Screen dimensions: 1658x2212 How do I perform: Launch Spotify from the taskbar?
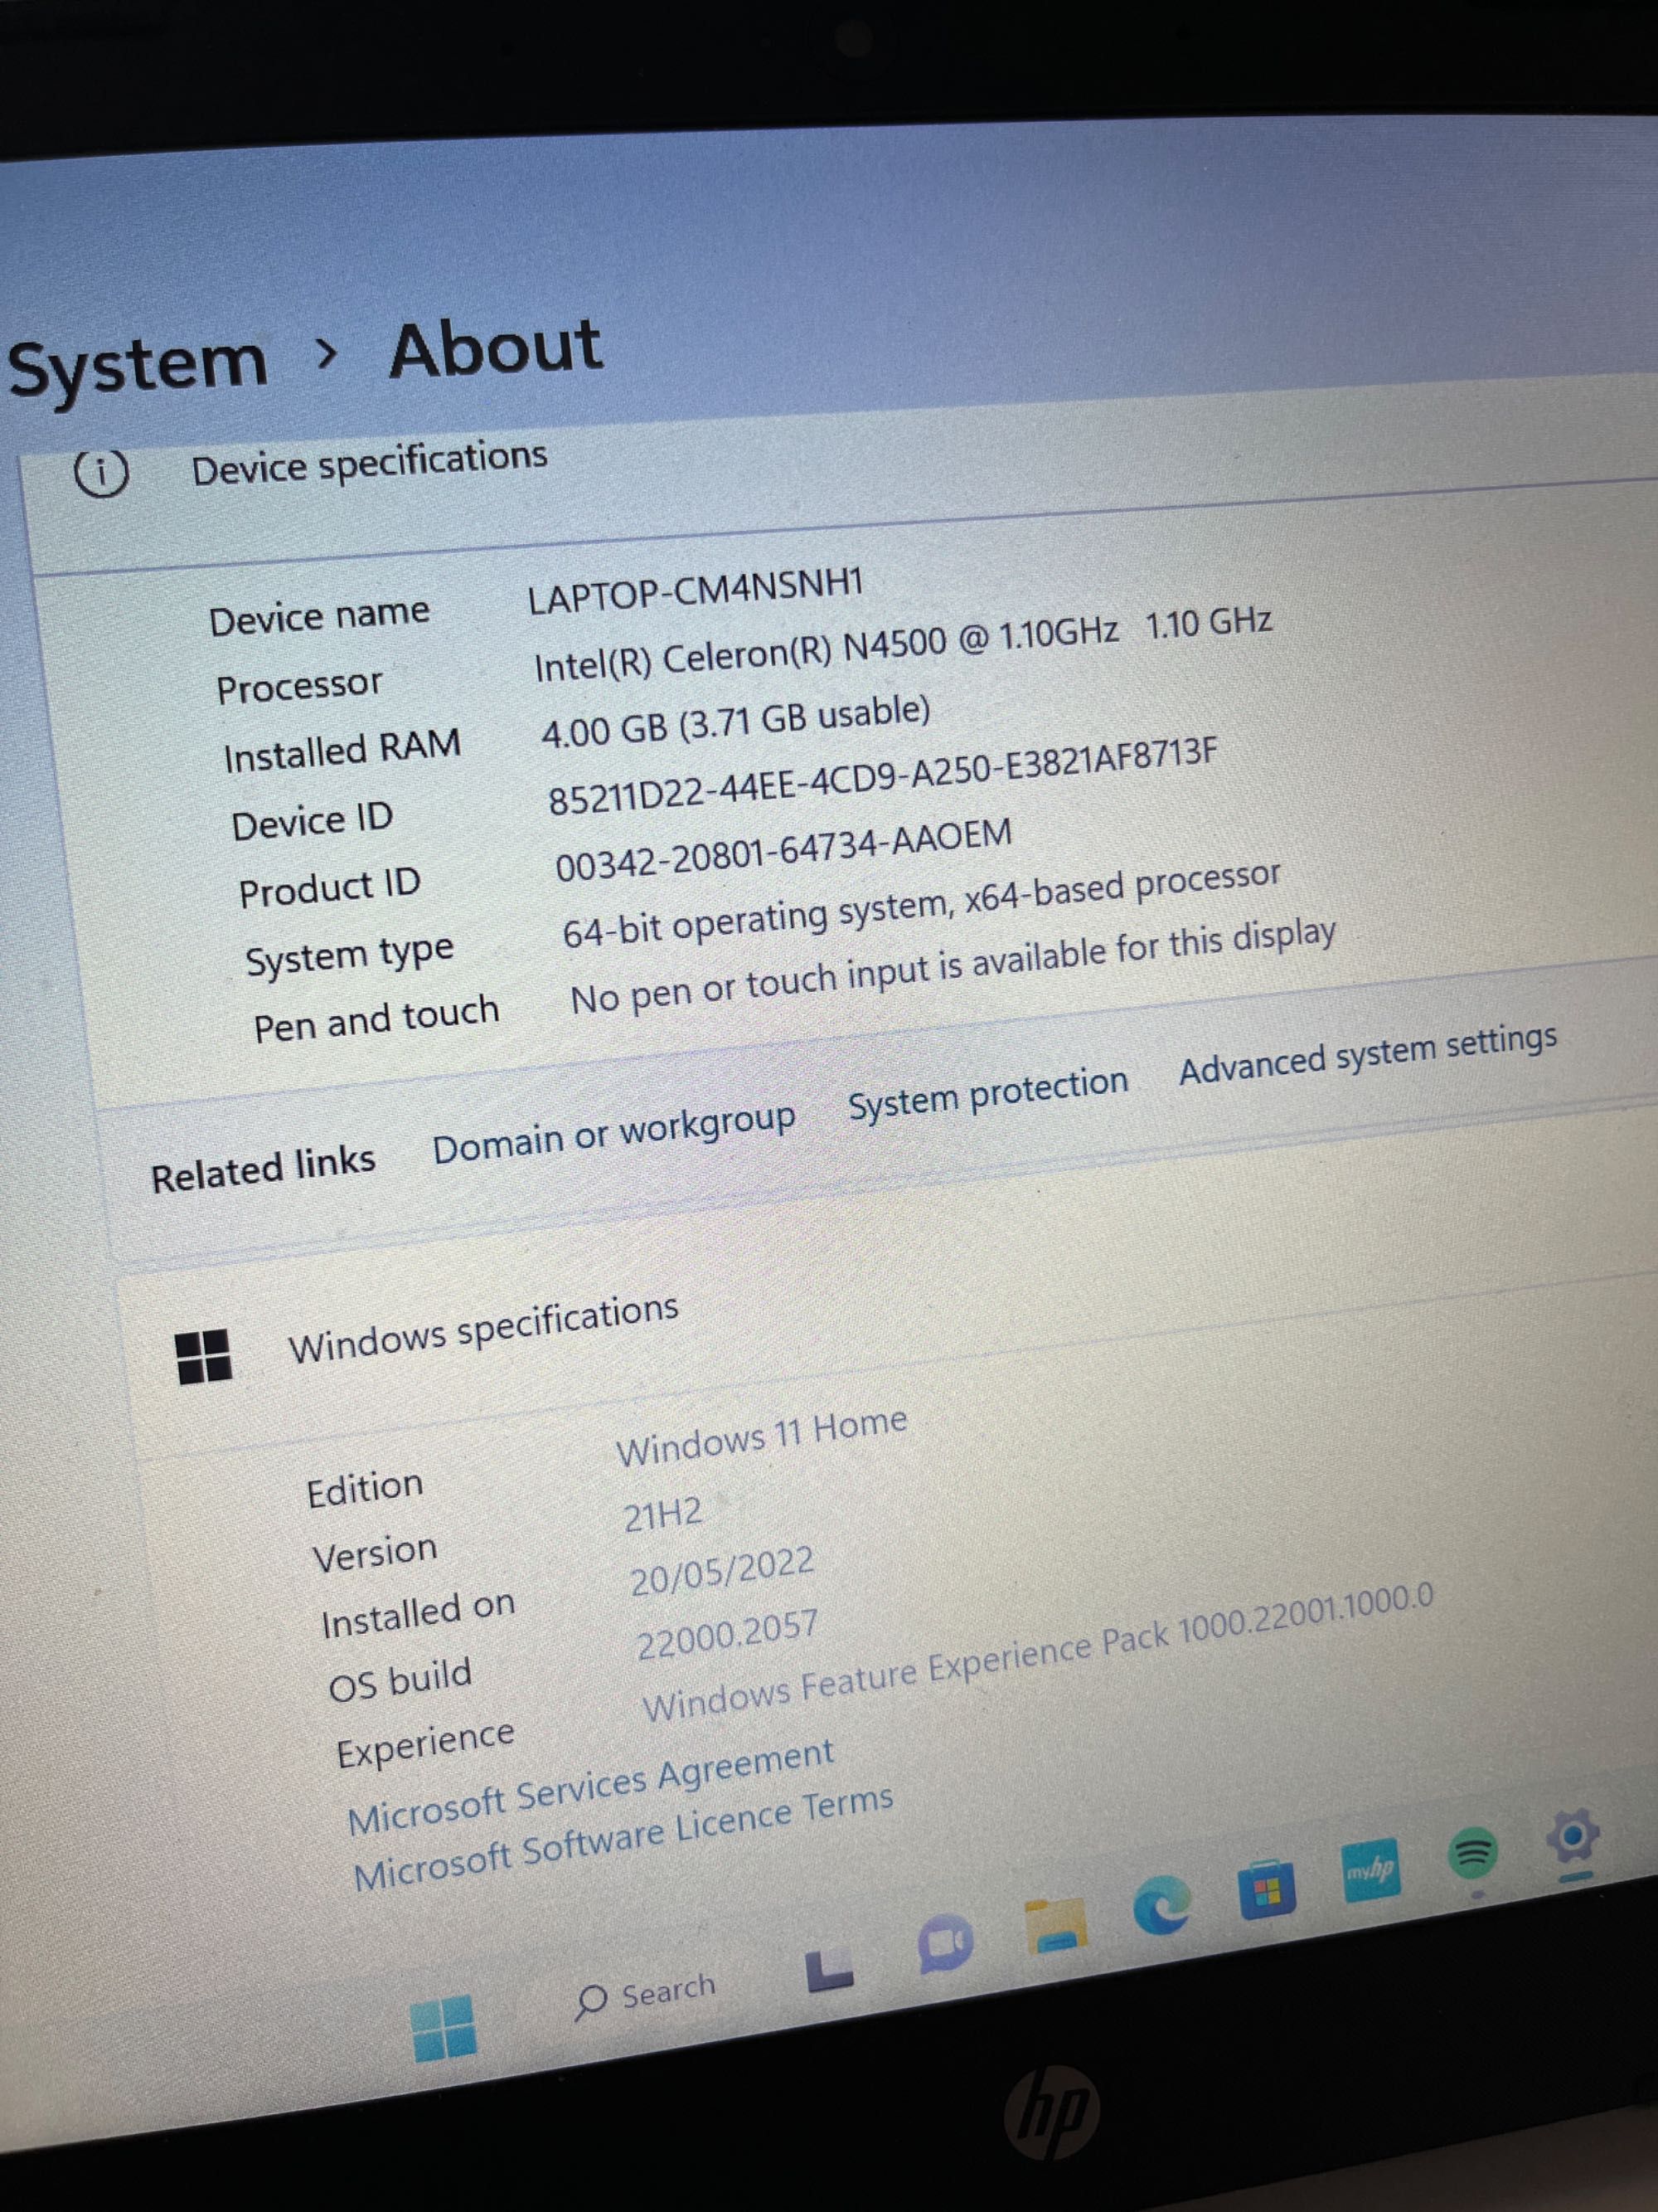(x=1473, y=1853)
